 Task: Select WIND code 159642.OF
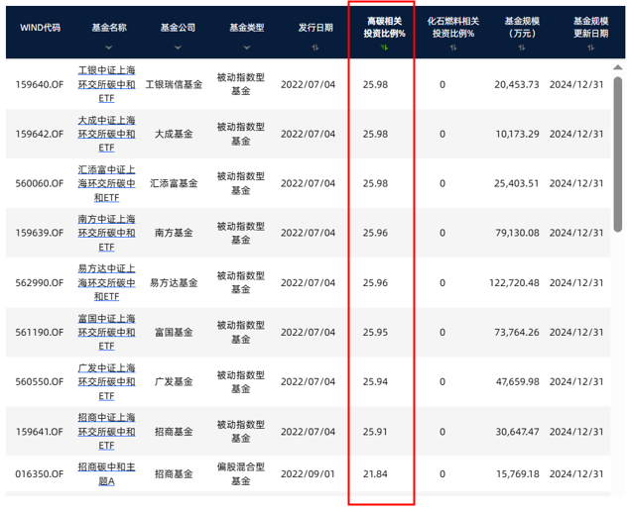pos(40,134)
